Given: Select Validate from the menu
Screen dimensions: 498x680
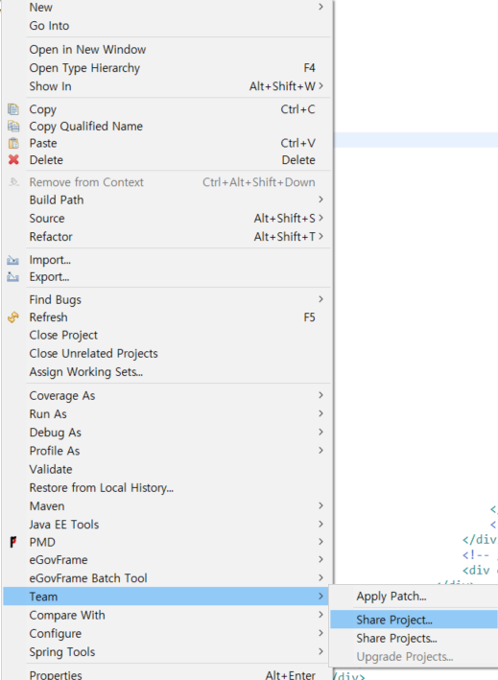Looking at the screenshot, I should coord(167,469).
